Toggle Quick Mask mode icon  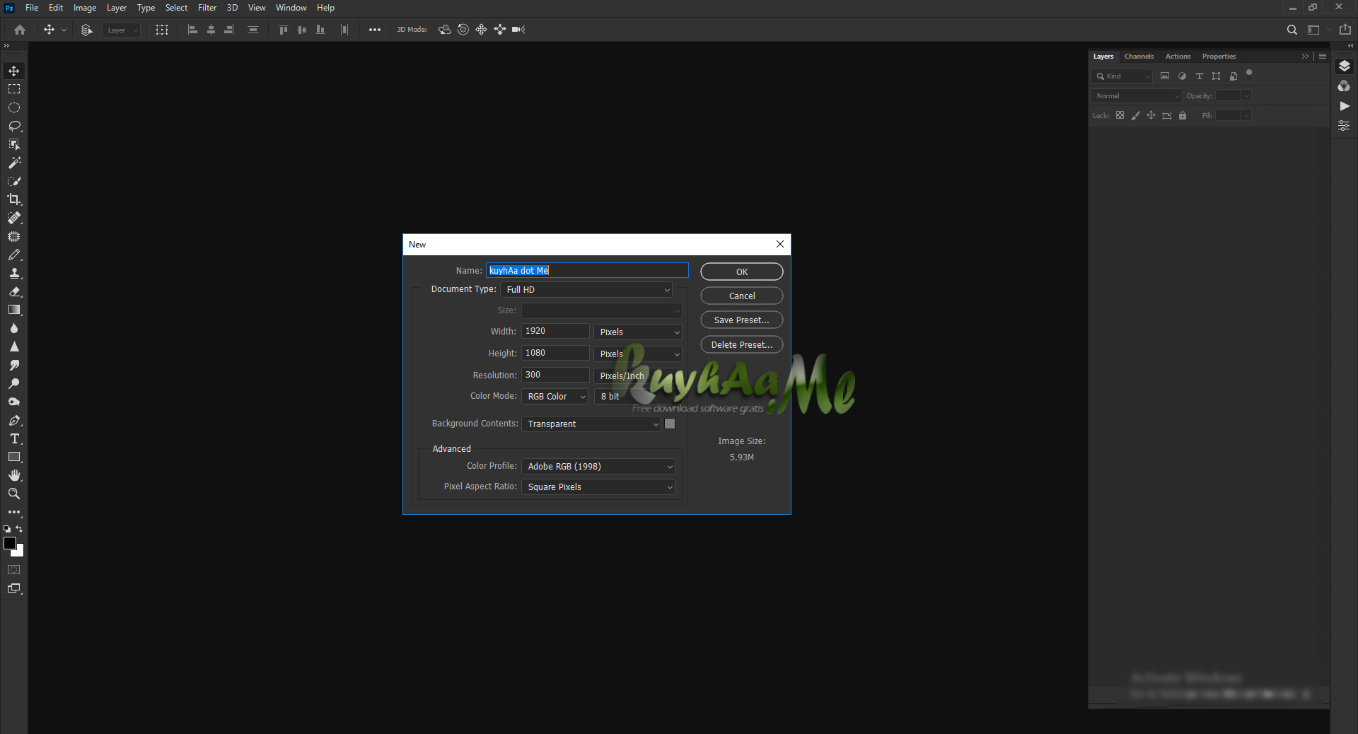tap(14, 569)
